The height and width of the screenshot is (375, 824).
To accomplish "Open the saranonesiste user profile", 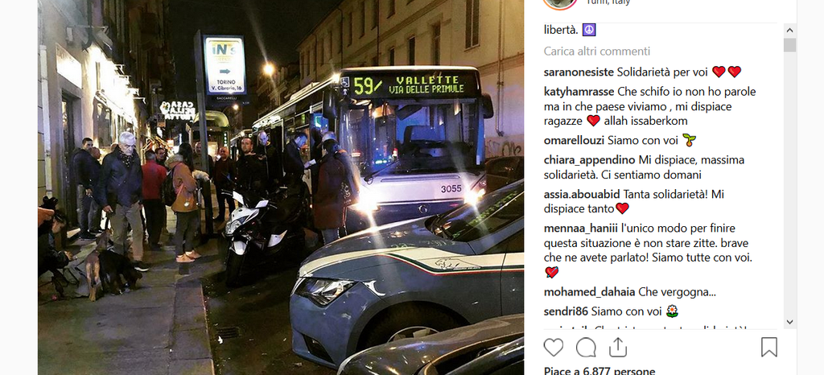I will click(579, 72).
